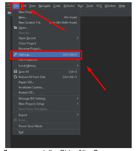Open Settings... from the File menu

[x=46, y=55]
